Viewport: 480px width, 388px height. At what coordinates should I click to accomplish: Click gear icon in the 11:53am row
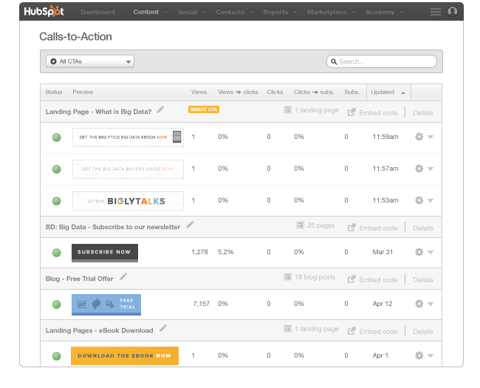pos(419,200)
